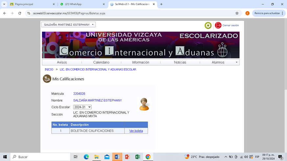Image resolution: width=287 pixels, height=161 pixels.
Task: Launch Microsoft Edge from the taskbar
Action: pyautogui.click(x=86, y=157)
